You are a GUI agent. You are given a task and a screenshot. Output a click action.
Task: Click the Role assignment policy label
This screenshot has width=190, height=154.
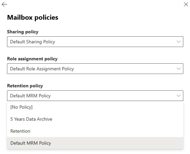pos(32,59)
